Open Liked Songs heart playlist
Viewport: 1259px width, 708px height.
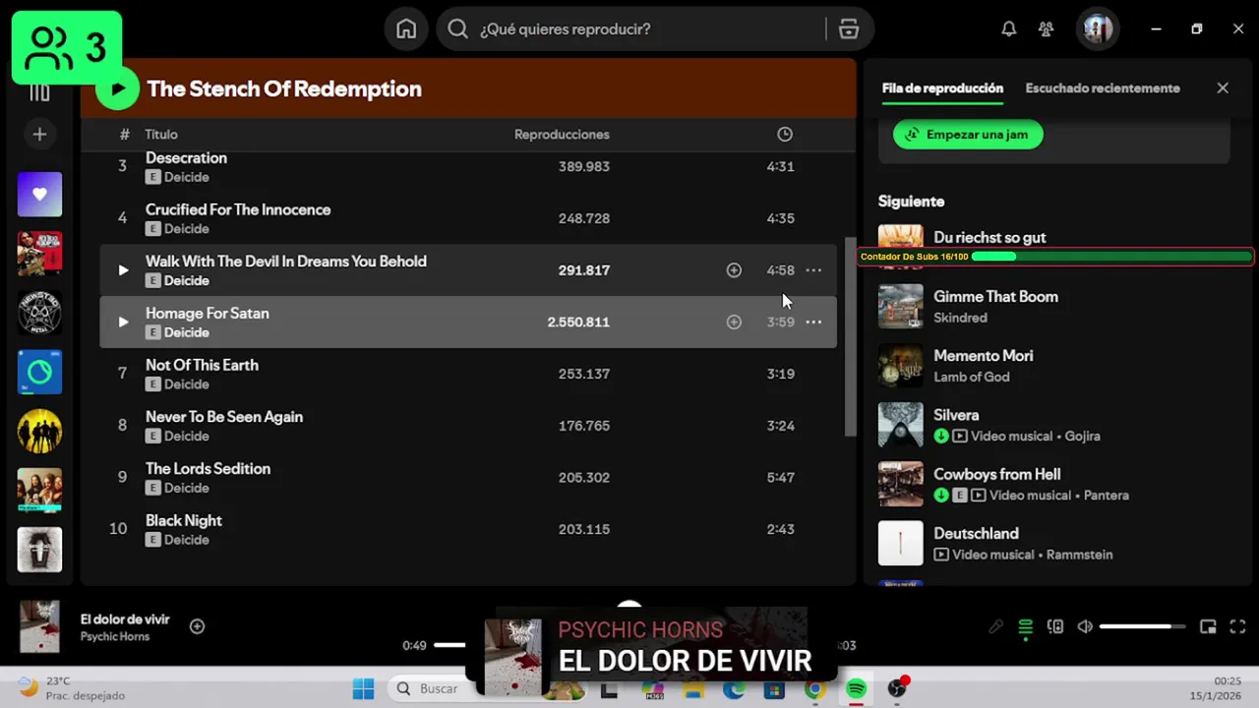pos(39,194)
